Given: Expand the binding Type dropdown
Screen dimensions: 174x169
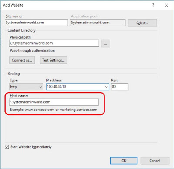Looking at the screenshot, I should coord(26,87).
